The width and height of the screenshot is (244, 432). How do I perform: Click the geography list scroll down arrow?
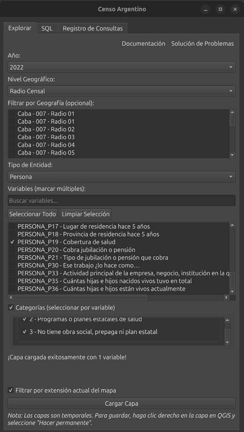point(233,155)
